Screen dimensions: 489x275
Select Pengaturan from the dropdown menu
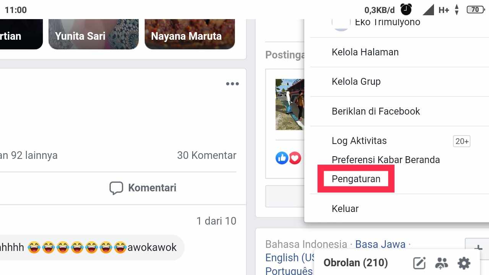coord(356,179)
